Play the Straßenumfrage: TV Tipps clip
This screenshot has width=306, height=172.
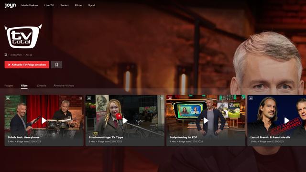[125, 121]
